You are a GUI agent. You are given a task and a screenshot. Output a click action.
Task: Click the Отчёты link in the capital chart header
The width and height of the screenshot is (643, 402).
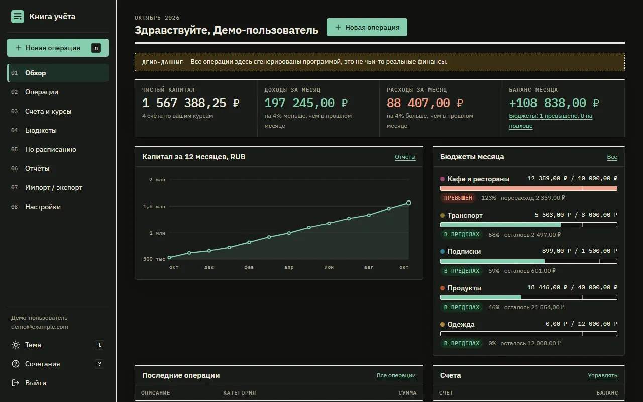click(x=405, y=157)
